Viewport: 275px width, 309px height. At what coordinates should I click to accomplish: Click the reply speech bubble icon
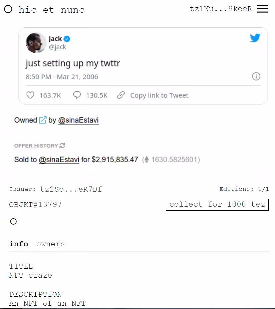(77, 95)
